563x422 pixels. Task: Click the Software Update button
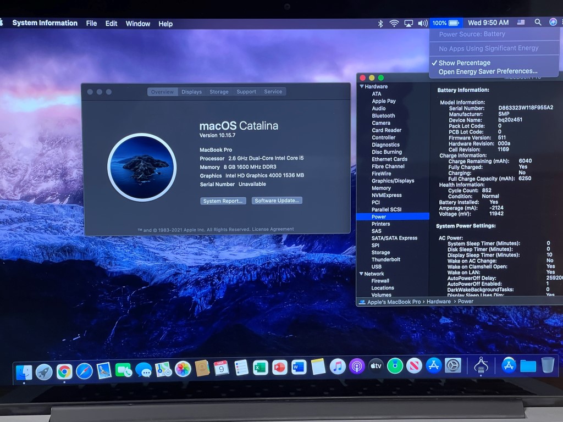tap(277, 201)
